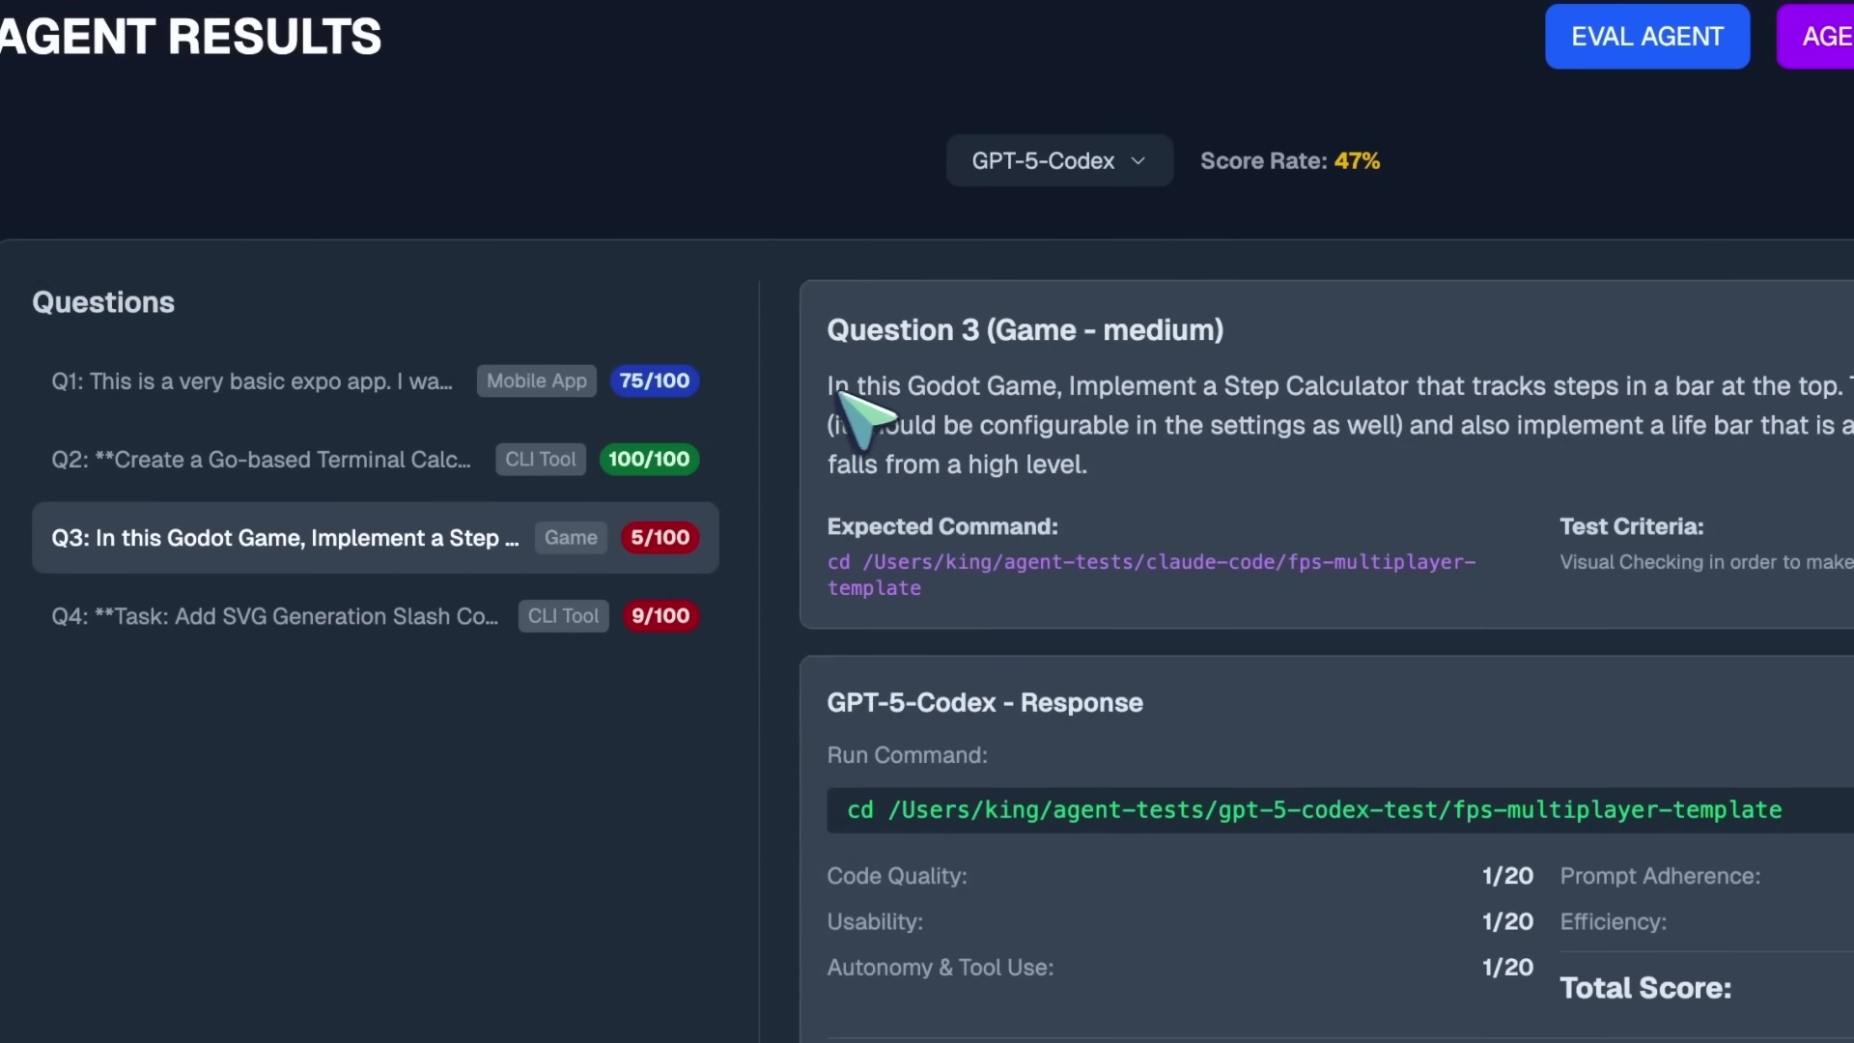
Task: Click the CLI Tool tag on Q4
Action: 564,616
